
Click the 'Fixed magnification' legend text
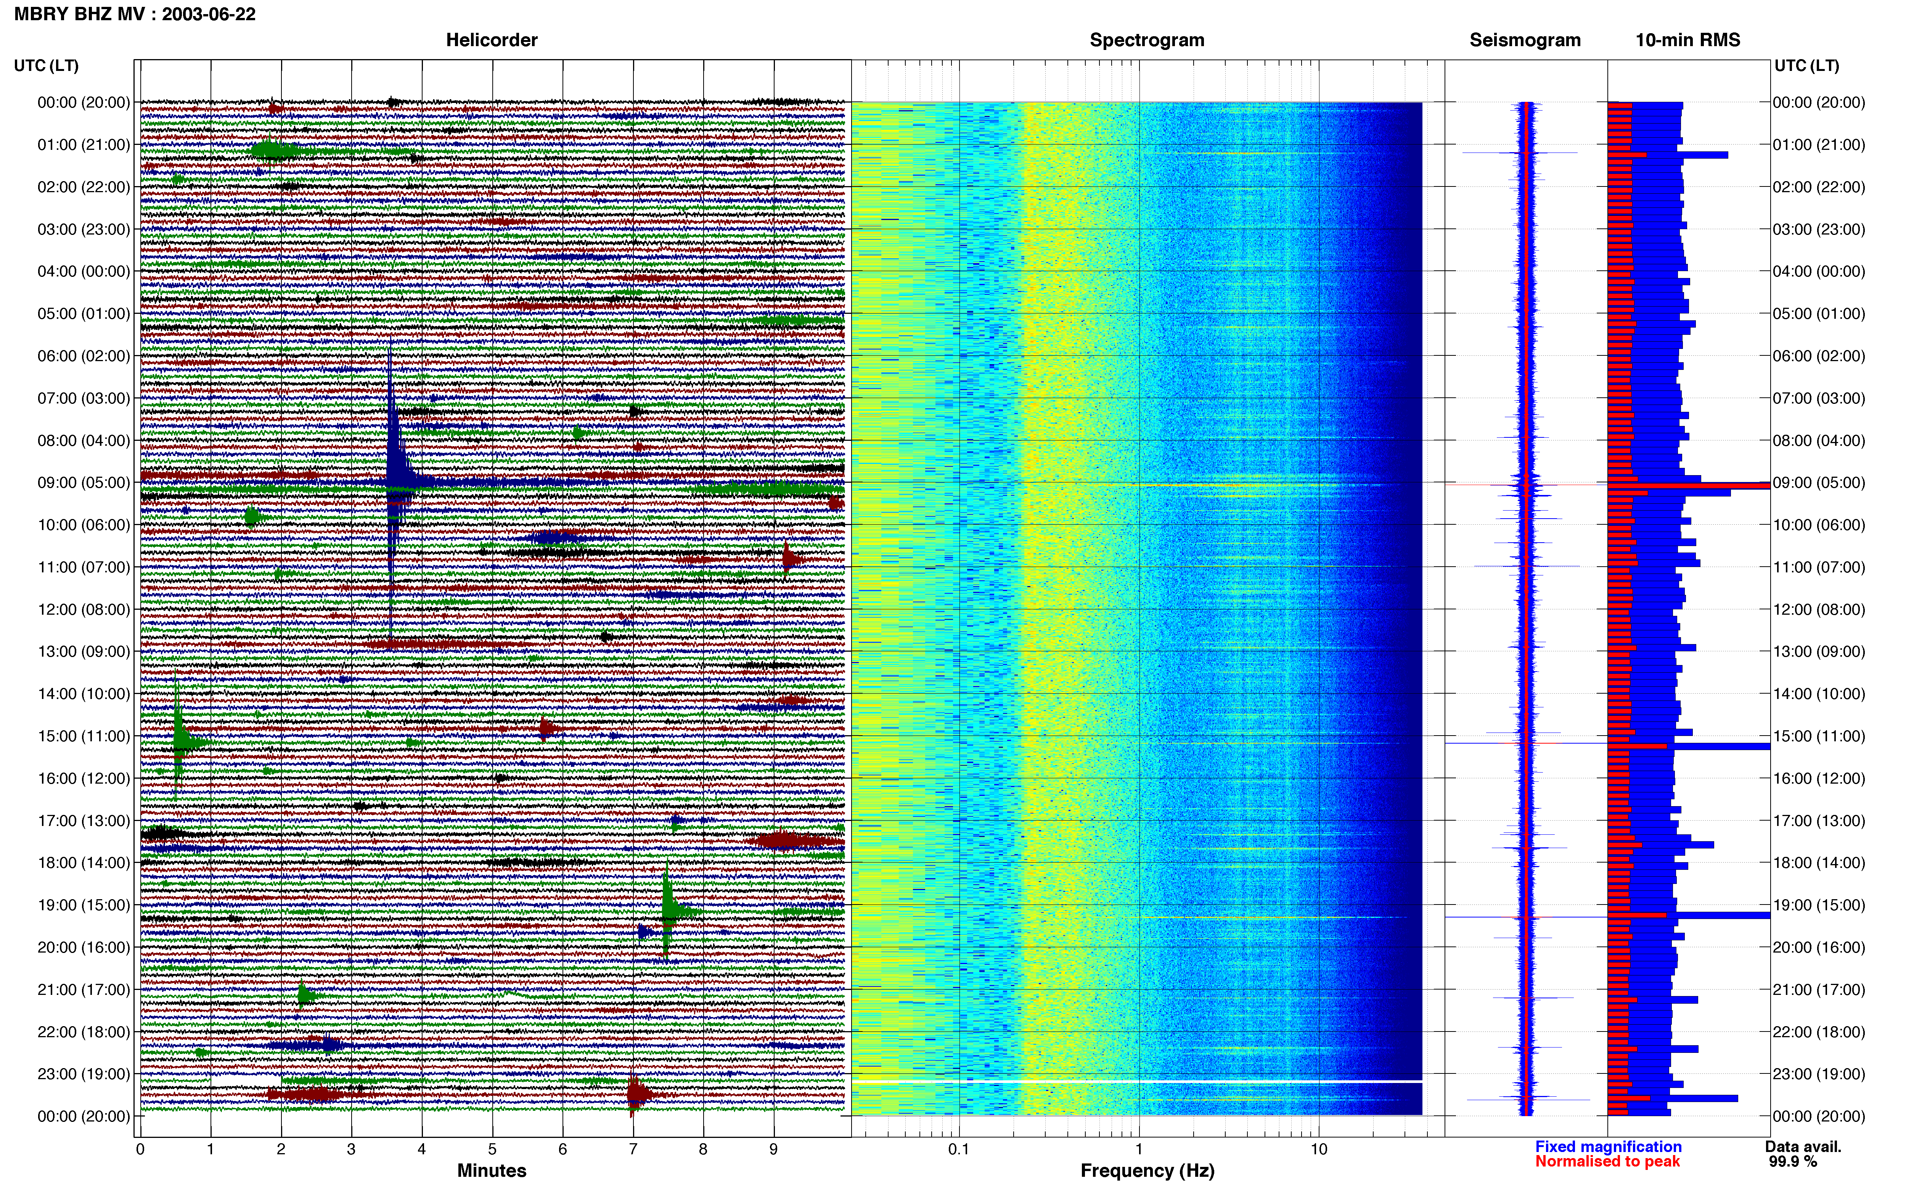[x=1609, y=1146]
